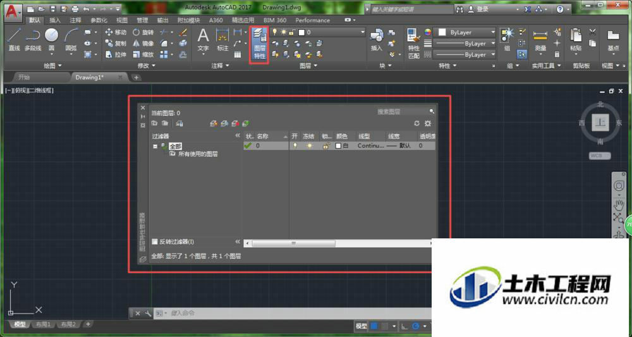Check the 反转过滤器(I) checkbox
The width and height of the screenshot is (632, 337).
click(154, 242)
